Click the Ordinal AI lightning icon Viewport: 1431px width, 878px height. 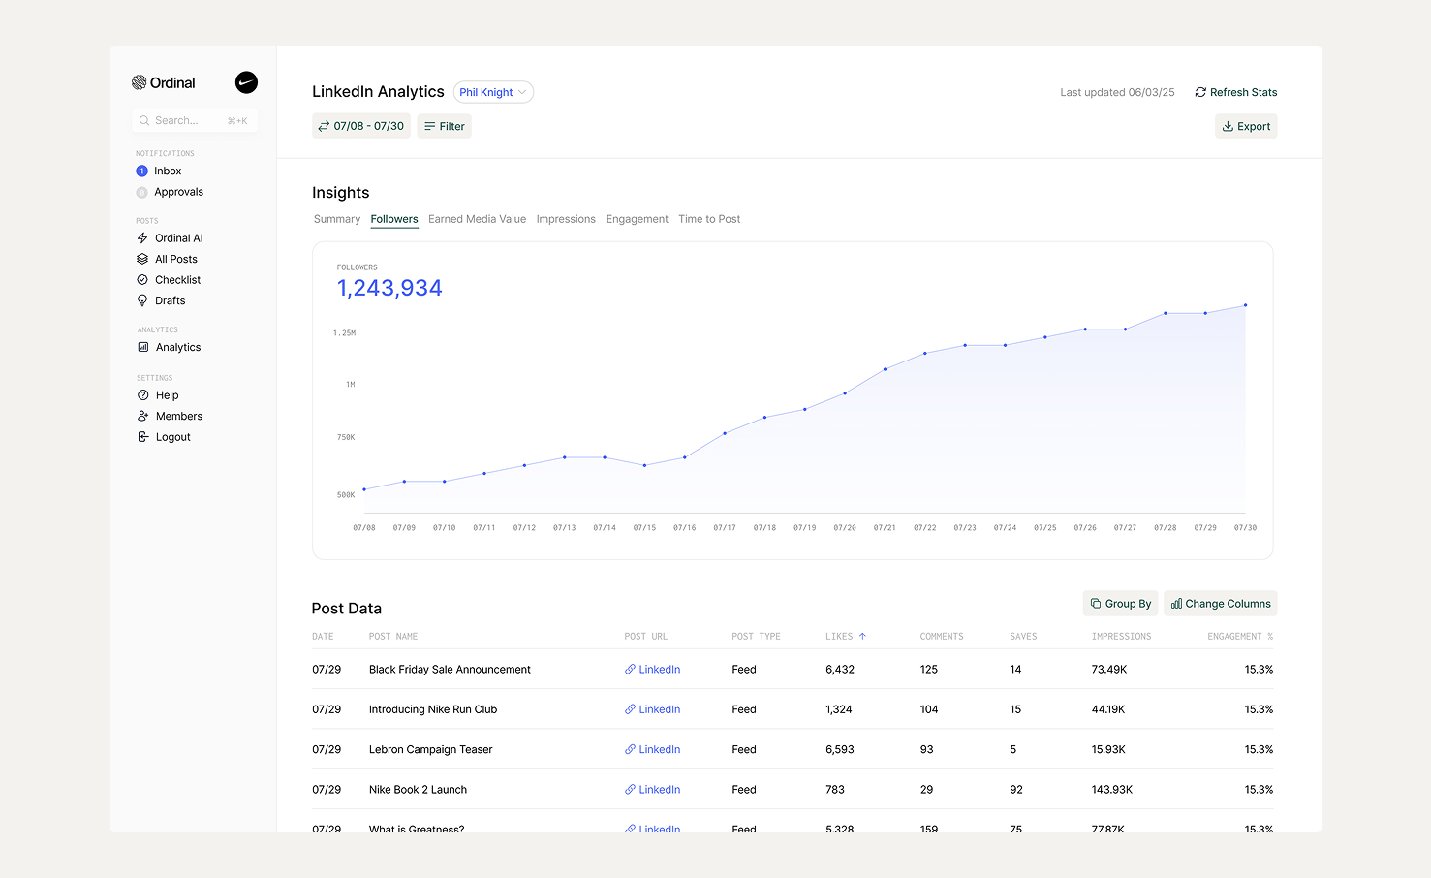click(x=142, y=237)
